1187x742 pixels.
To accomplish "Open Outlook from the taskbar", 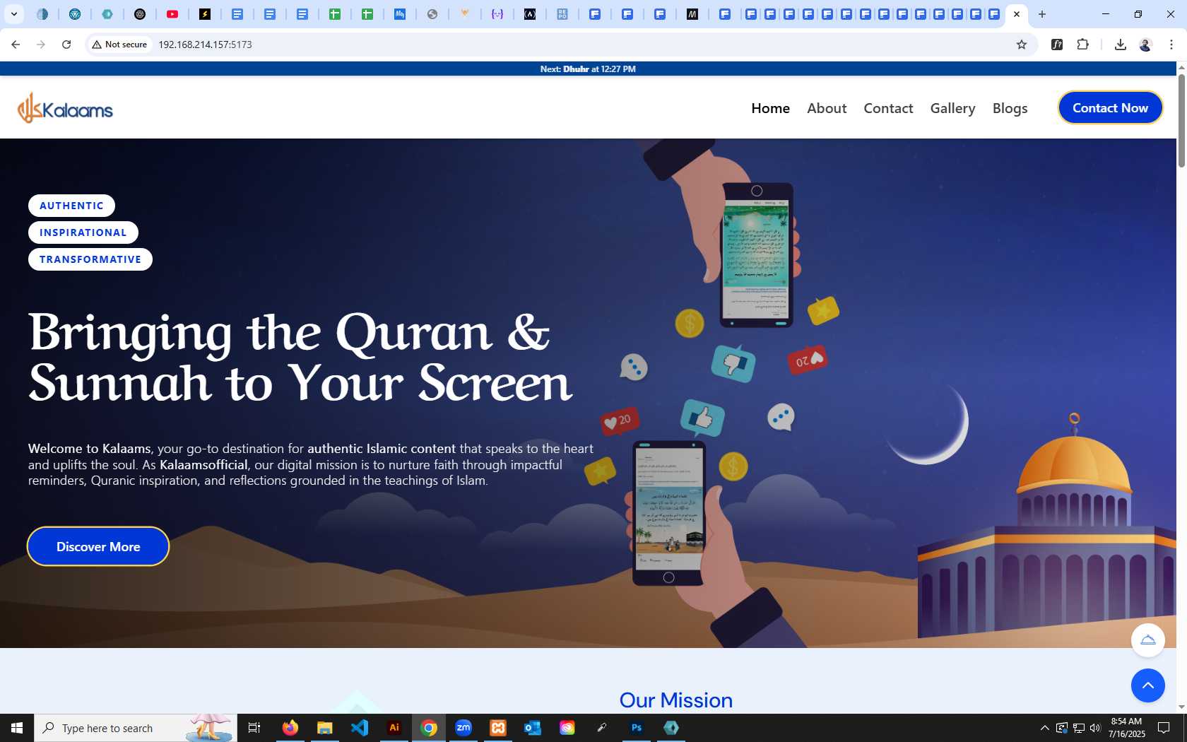I will (533, 728).
